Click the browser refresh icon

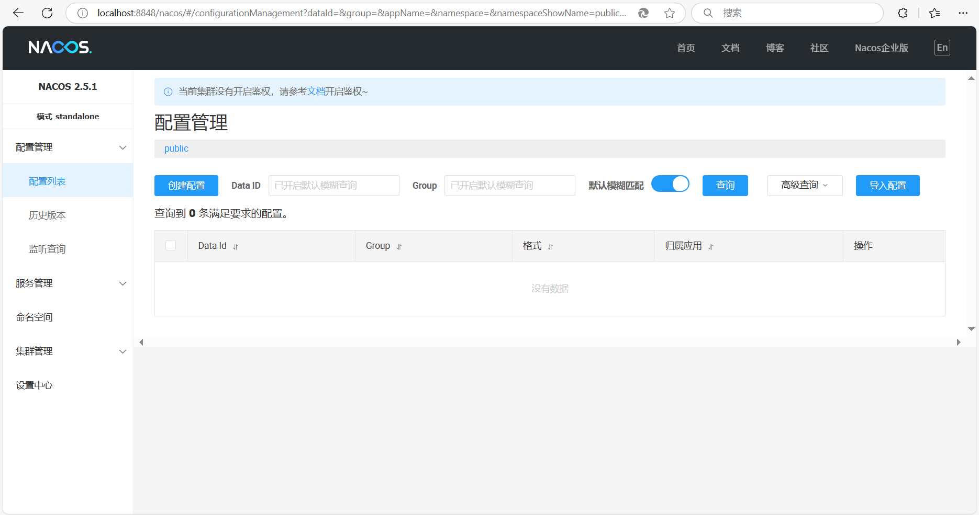(x=47, y=13)
